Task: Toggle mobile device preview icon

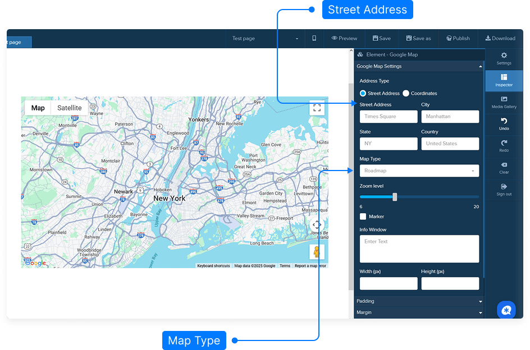Action: tap(314, 38)
